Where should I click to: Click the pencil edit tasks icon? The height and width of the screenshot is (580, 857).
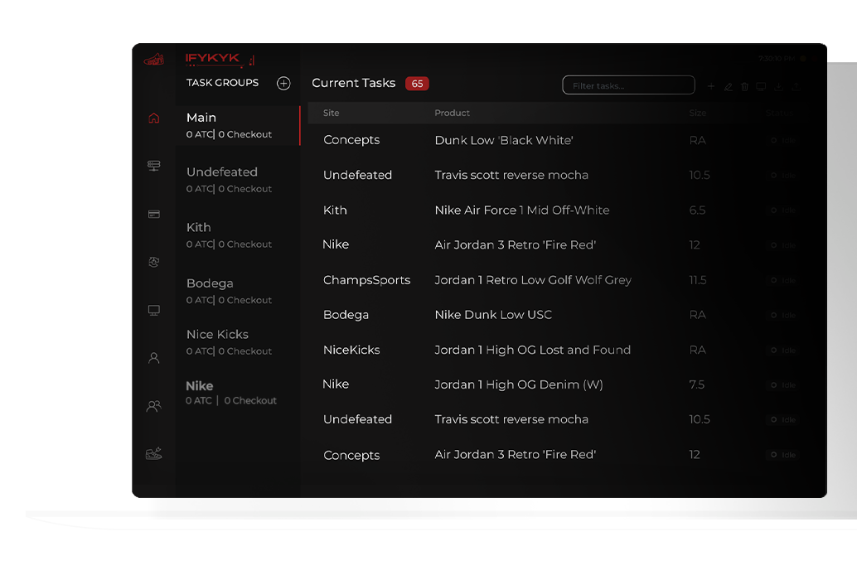[x=728, y=86]
